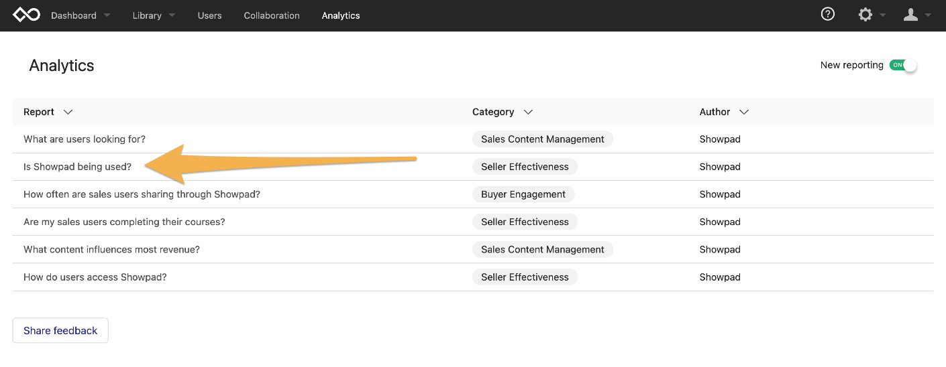
Task: Open the Library menu
Action: click(x=147, y=15)
